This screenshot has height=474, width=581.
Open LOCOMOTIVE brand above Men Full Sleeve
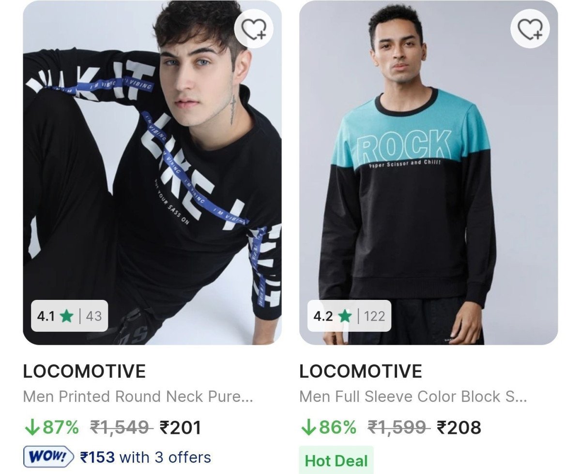[360, 371]
